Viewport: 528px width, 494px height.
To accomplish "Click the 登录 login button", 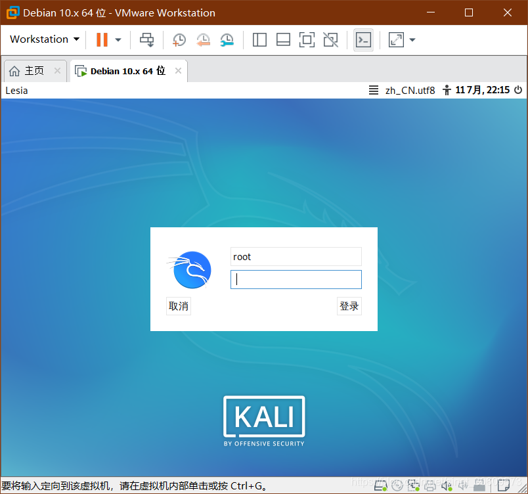I will 349,306.
